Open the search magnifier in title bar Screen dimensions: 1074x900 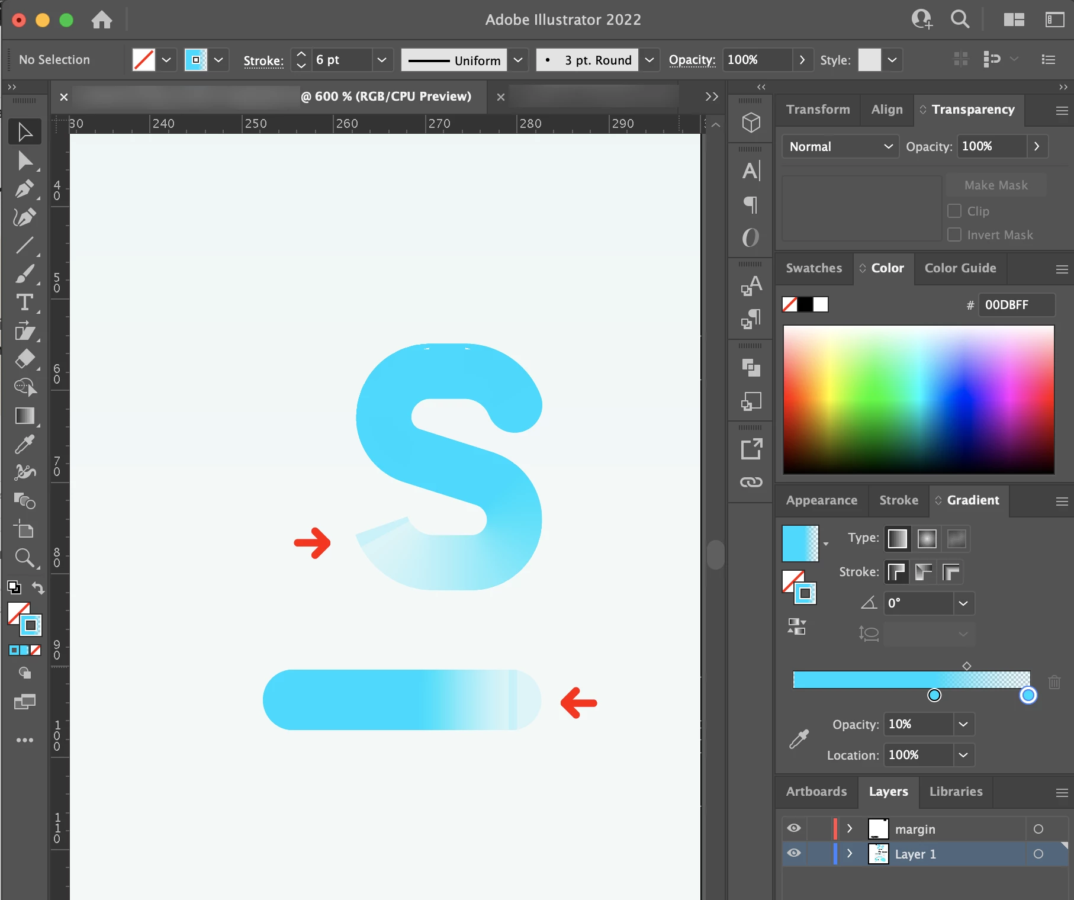point(960,20)
